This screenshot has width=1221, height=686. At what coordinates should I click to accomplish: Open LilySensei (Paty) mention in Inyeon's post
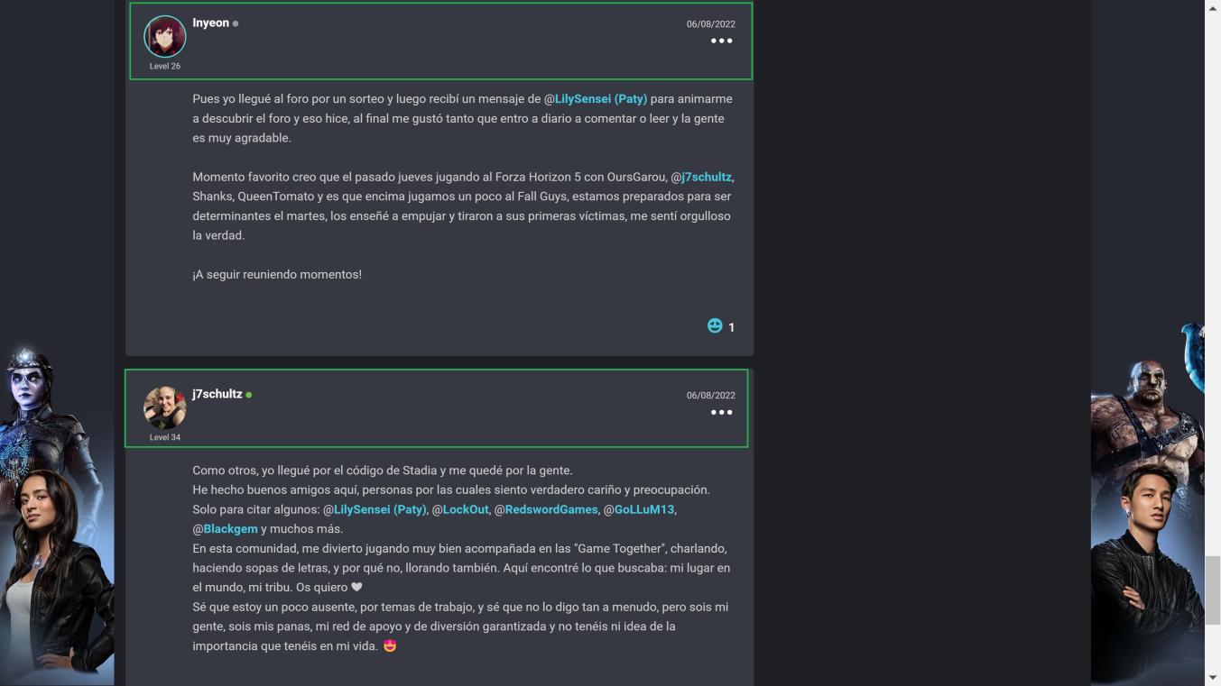pos(600,99)
